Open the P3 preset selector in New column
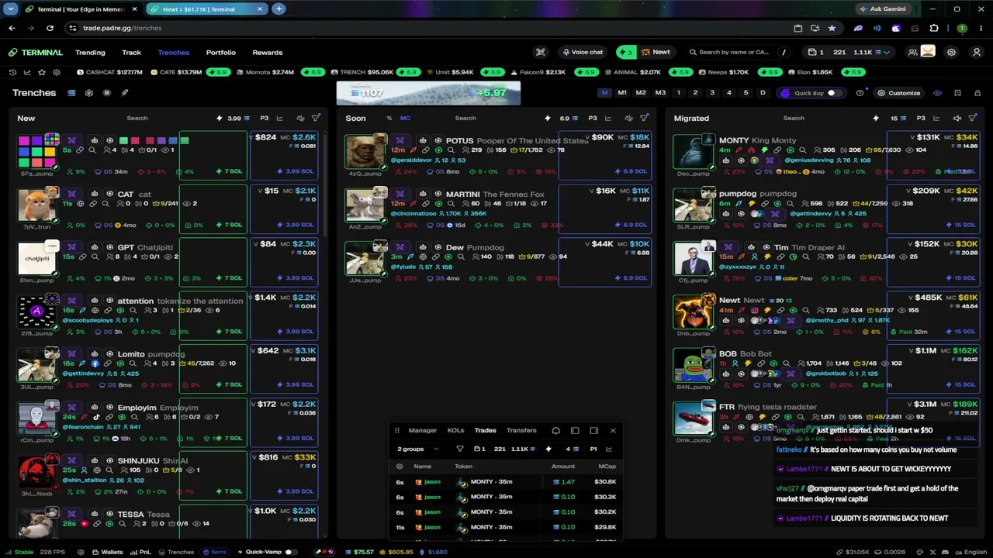 [x=265, y=119]
